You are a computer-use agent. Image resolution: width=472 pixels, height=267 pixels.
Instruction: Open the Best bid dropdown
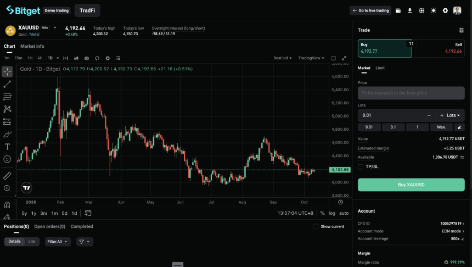click(282, 58)
